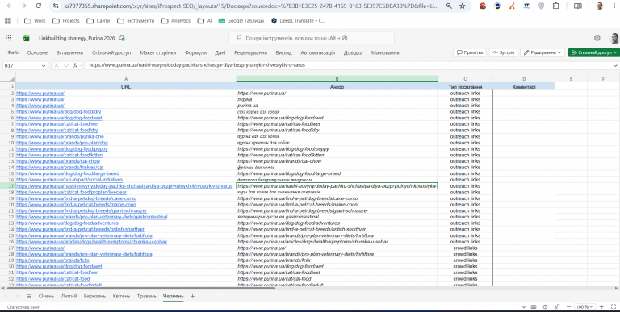This screenshot has width=620, height=312.
Task: Open the bookmarks apps grid icon
Action: pyautogui.click(x=8, y=20)
